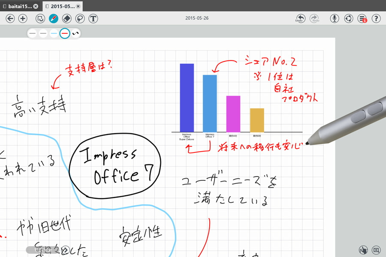Select the selection tool
386x257 pixels.
(40, 18)
